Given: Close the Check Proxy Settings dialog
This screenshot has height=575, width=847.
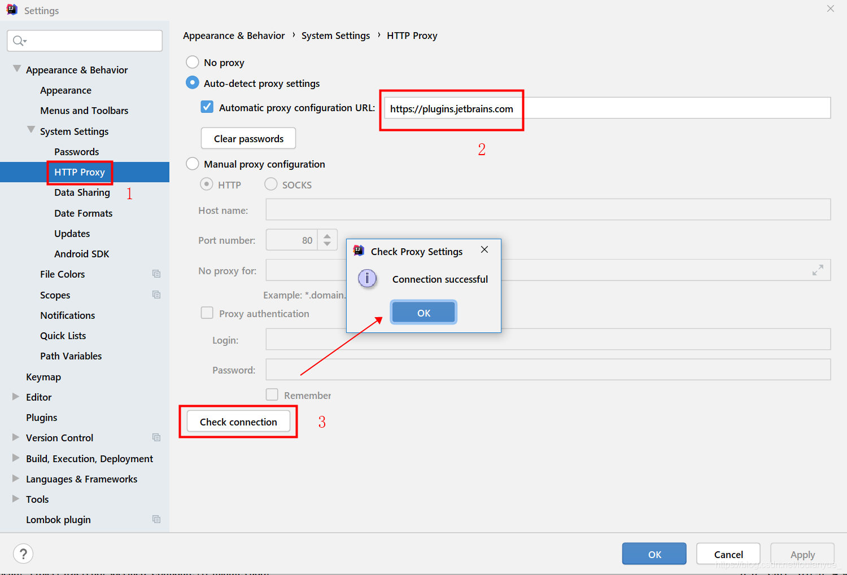Looking at the screenshot, I should pos(484,249).
